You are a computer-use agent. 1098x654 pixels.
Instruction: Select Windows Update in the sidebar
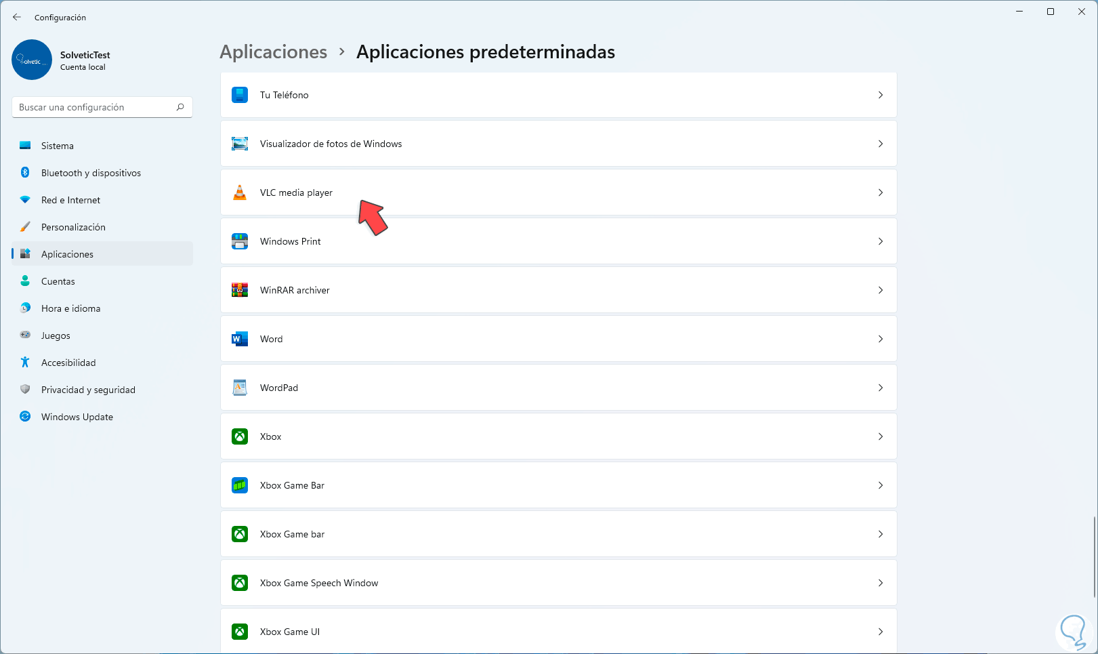[77, 417]
